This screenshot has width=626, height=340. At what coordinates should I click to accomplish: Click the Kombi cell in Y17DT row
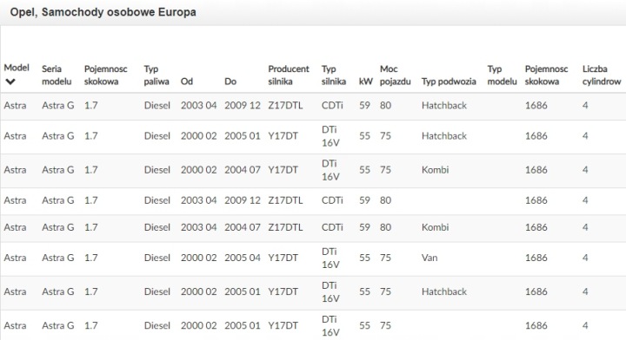(436, 170)
